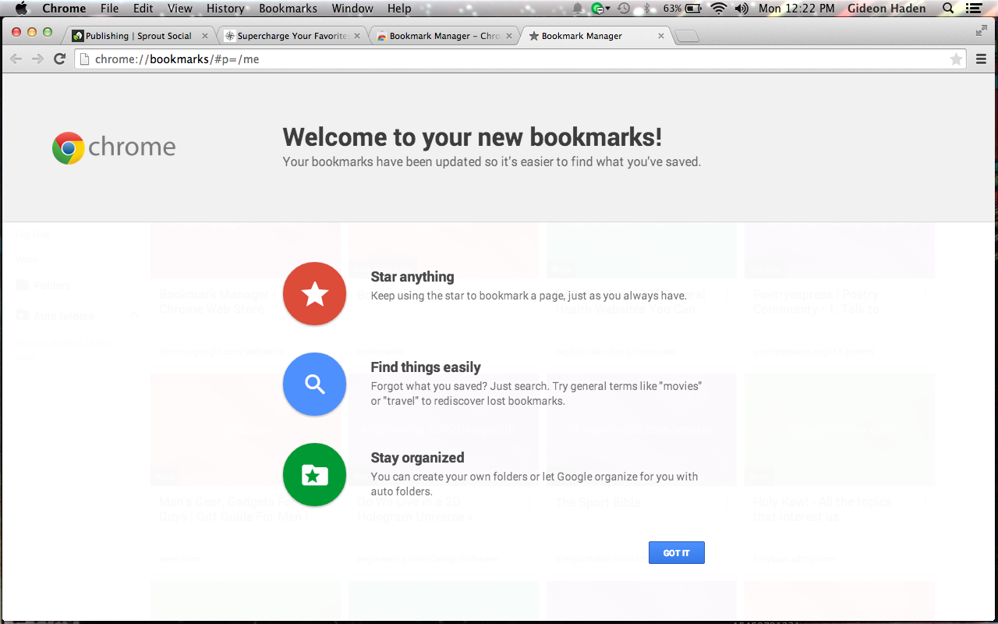This screenshot has height=624, width=998.
Task: Open a new tab button
Action: click(x=687, y=37)
